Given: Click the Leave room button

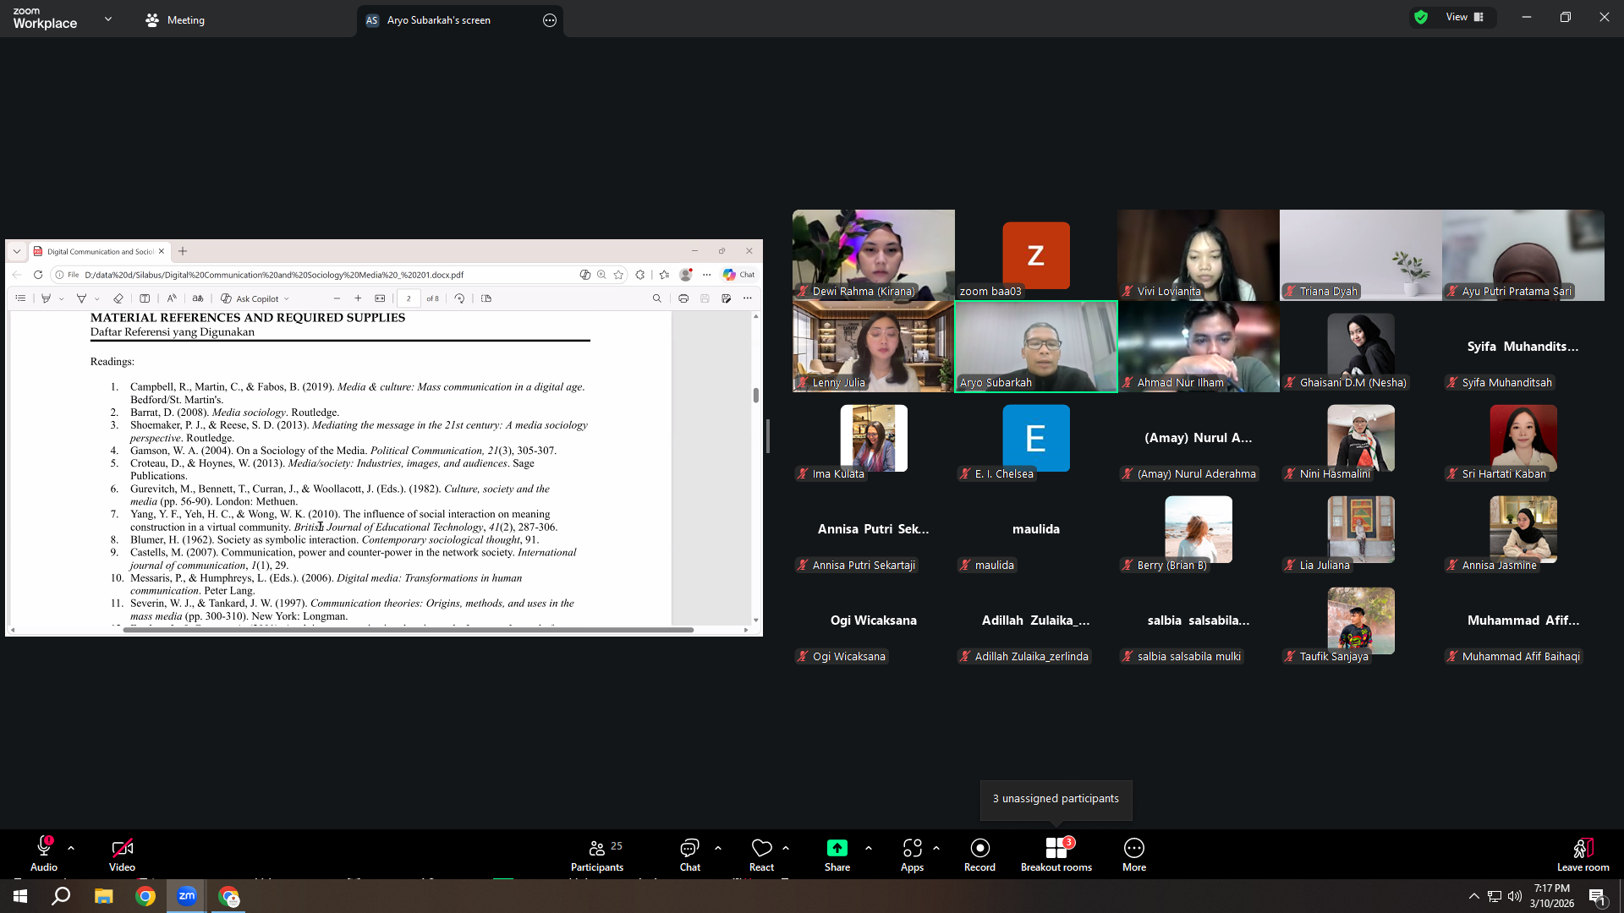Looking at the screenshot, I should (x=1583, y=855).
